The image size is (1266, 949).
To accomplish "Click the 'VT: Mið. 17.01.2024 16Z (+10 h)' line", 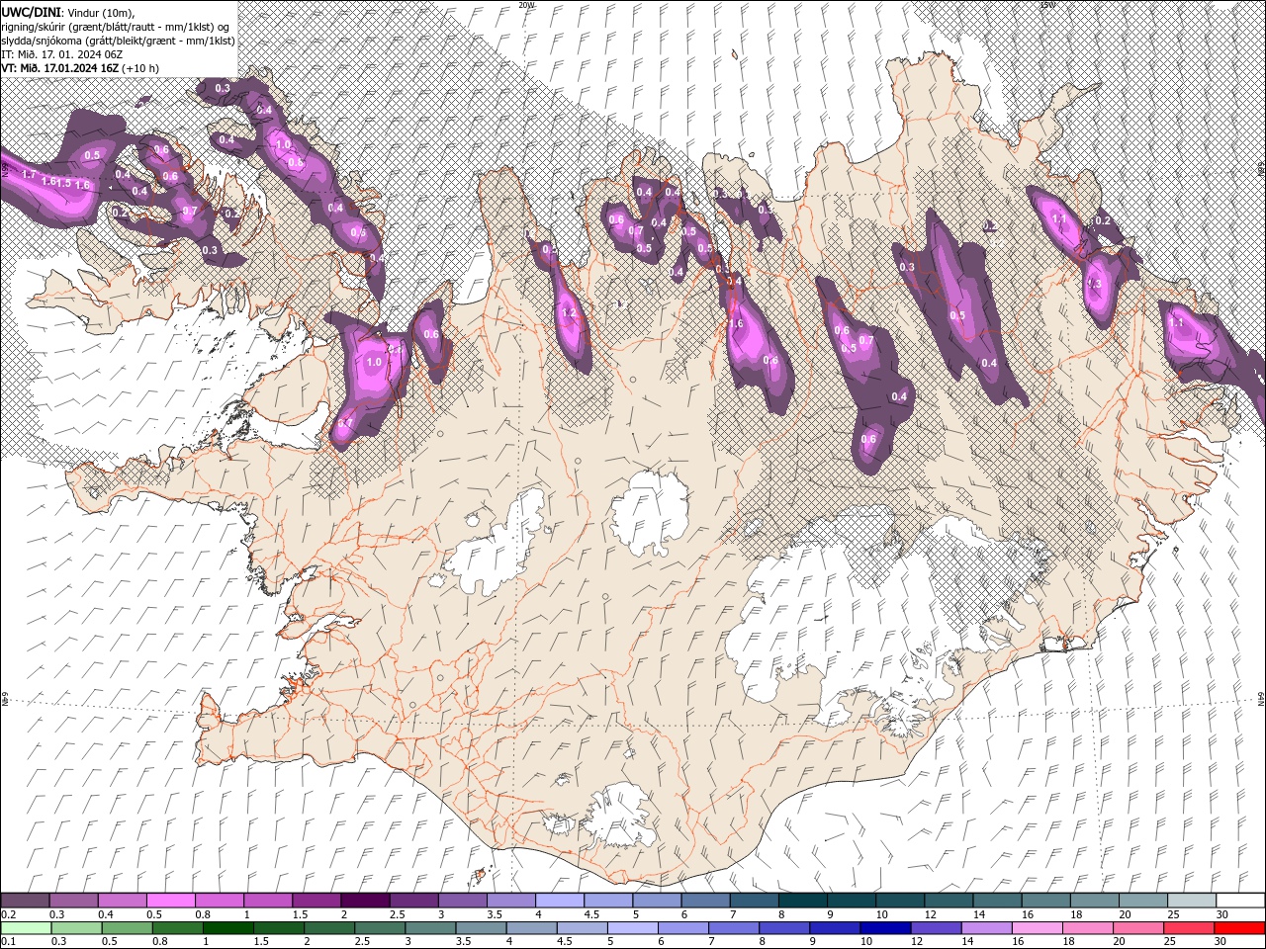I will (x=81, y=68).
